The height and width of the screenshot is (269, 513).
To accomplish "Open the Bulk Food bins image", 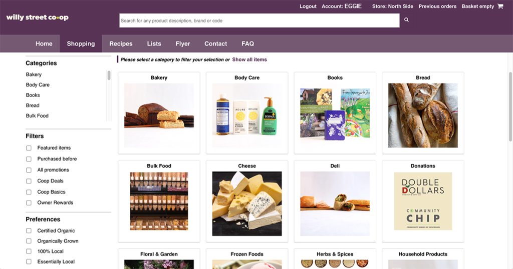I will (159, 201).
